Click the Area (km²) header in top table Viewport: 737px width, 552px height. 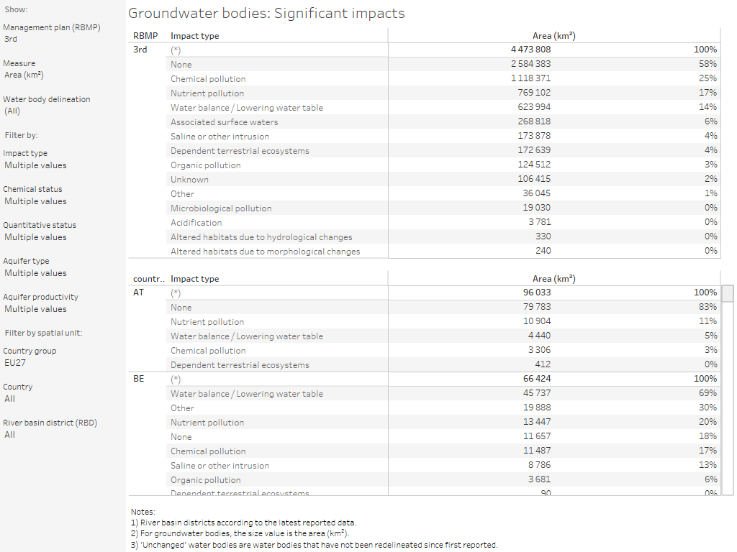tap(553, 36)
